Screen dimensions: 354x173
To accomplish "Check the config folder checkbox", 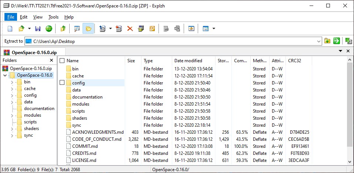I will 62,83.
